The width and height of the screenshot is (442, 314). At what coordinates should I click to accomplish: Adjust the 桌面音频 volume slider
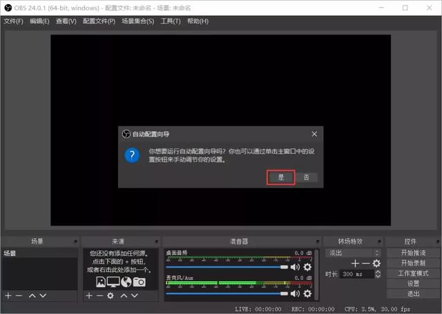coord(227,267)
